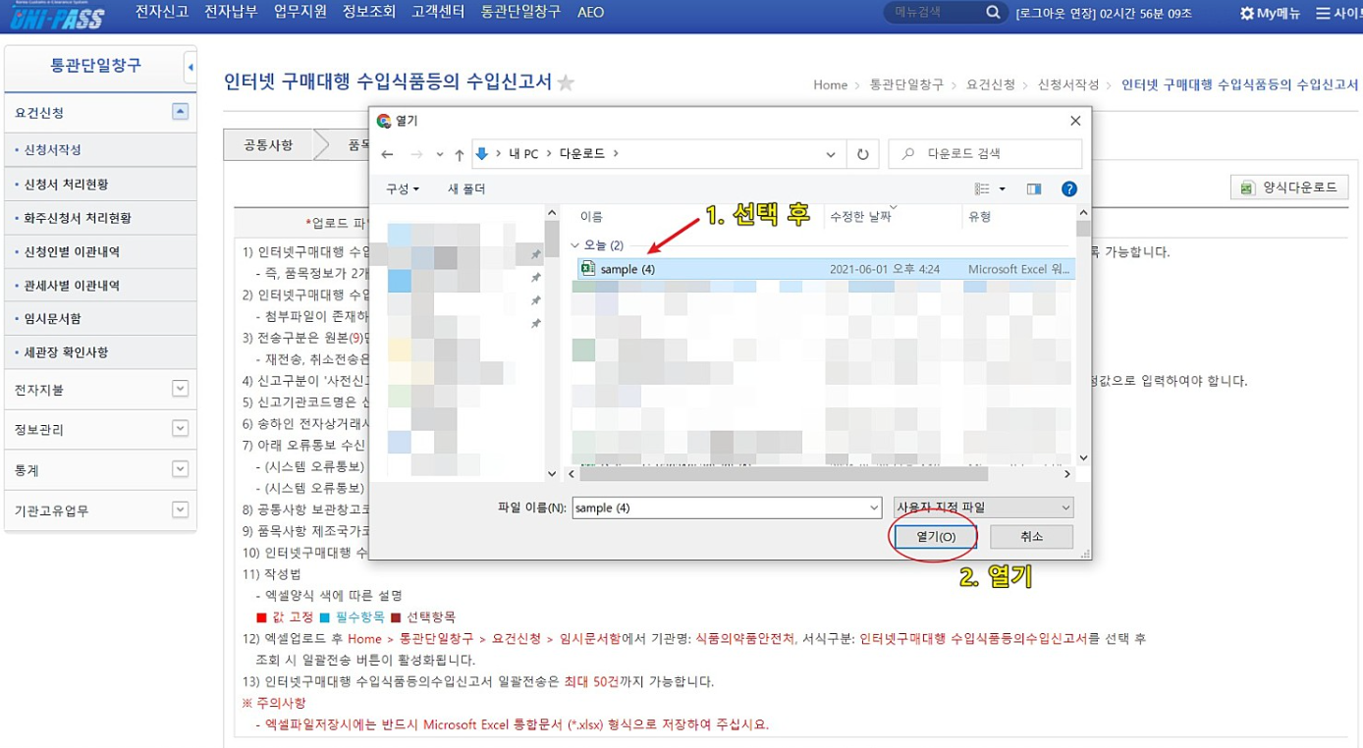1363x748 pixels.
Task: Collapse the 요건신청 sidebar section
Action: coord(180,112)
